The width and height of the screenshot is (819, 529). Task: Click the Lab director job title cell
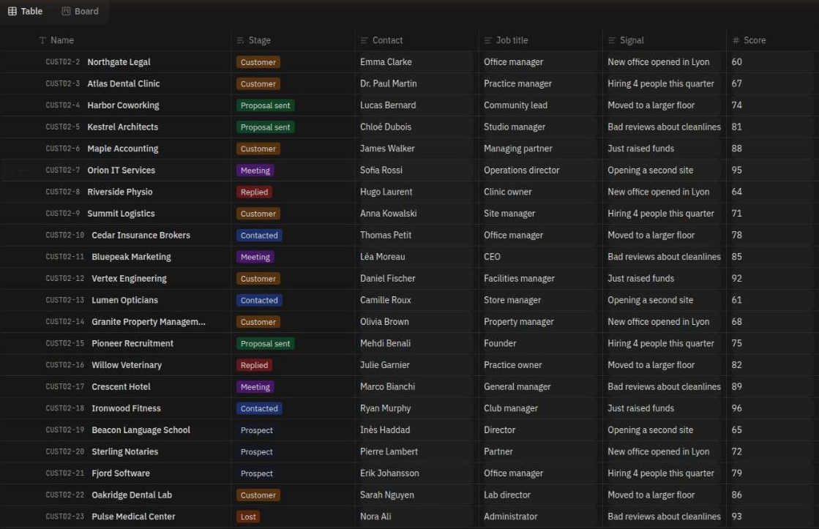pos(506,495)
